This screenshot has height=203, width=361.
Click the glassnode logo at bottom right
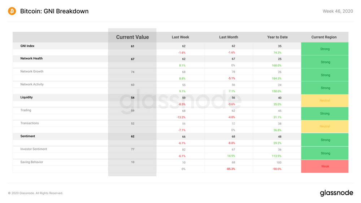336,193
